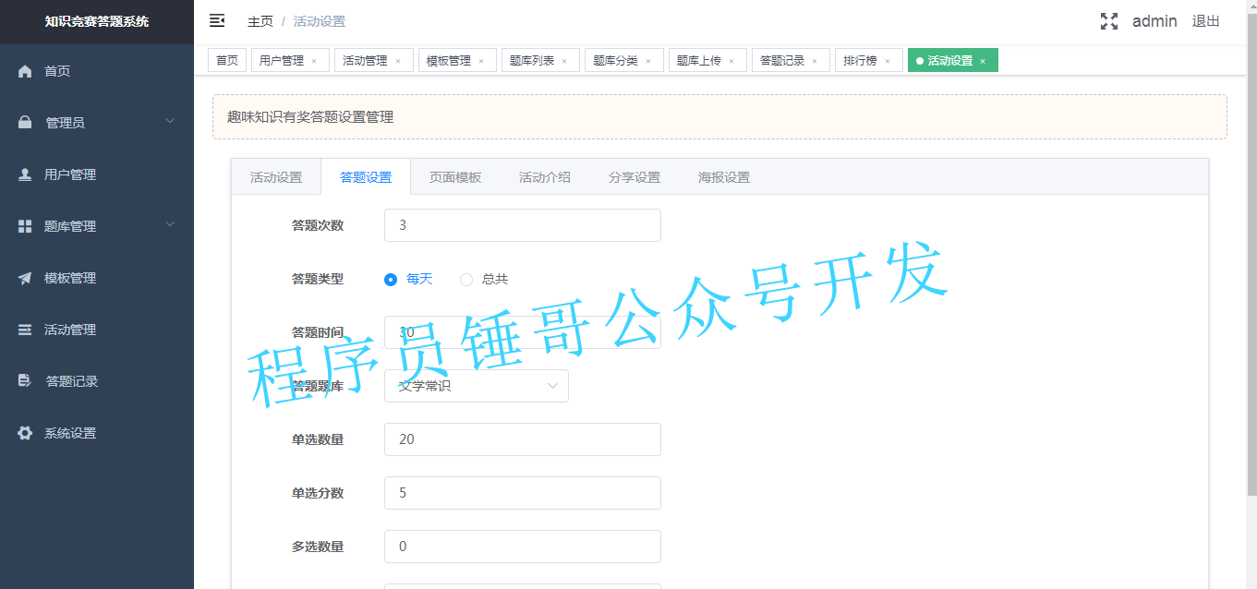
Task: Click the 趣味知识有奖答题设置管理 notice text
Action: pos(310,117)
